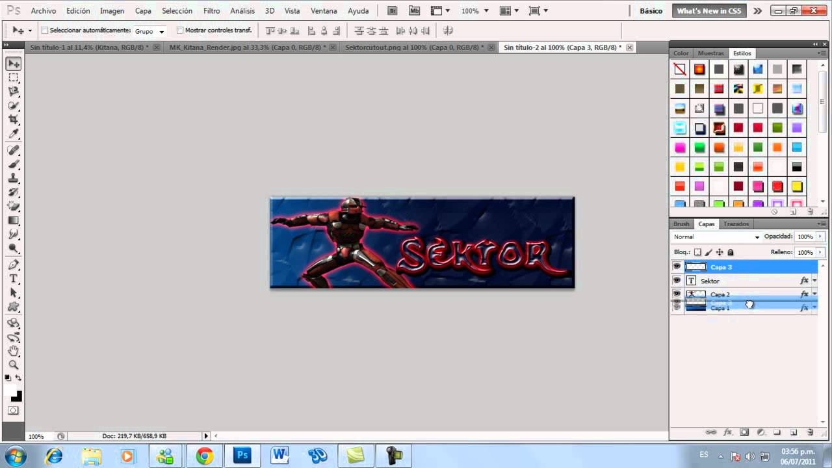Apply the yellow style swatch in Estilos
Image resolution: width=832 pixels, height=468 pixels.
pyautogui.click(x=680, y=167)
